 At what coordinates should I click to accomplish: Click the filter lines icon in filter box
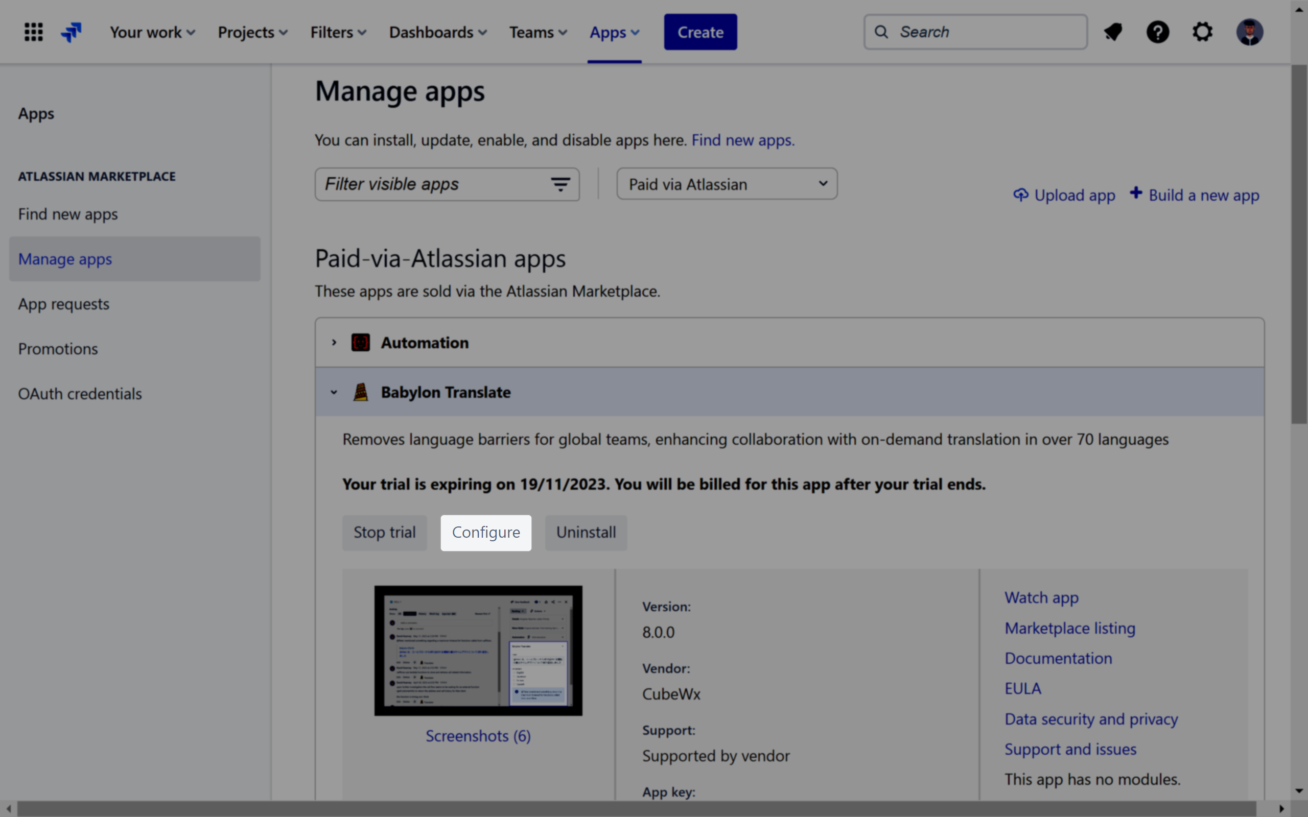click(x=560, y=184)
